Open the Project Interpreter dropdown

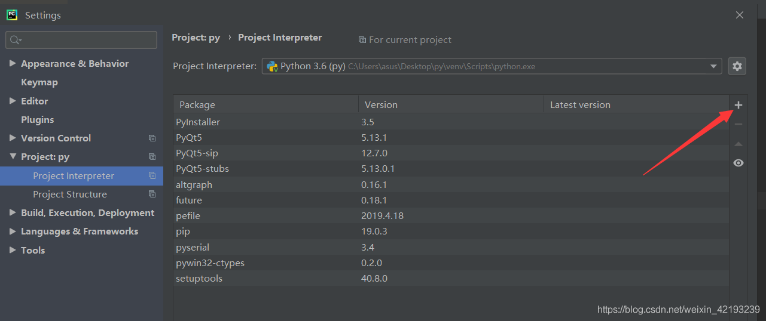click(x=713, y=66)
